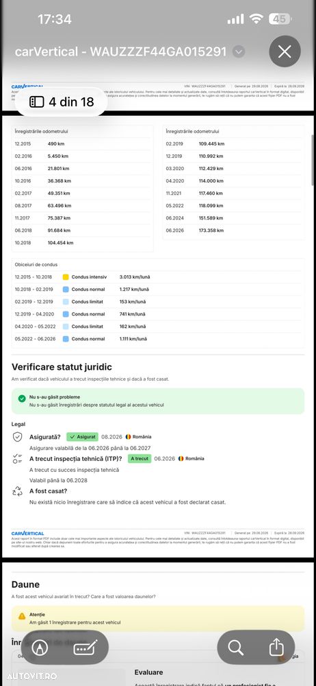Click the carVertical logo in page footer
Screen dimensions: 316x686
click(27, 533)
